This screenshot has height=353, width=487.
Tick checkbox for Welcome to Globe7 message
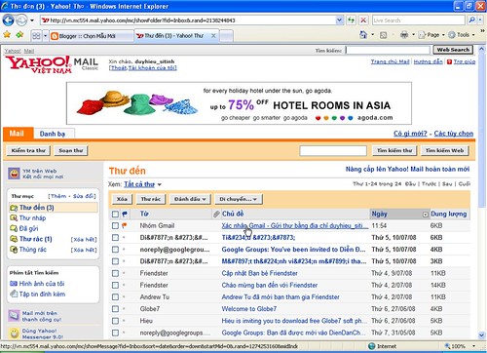tap(115, 309)
